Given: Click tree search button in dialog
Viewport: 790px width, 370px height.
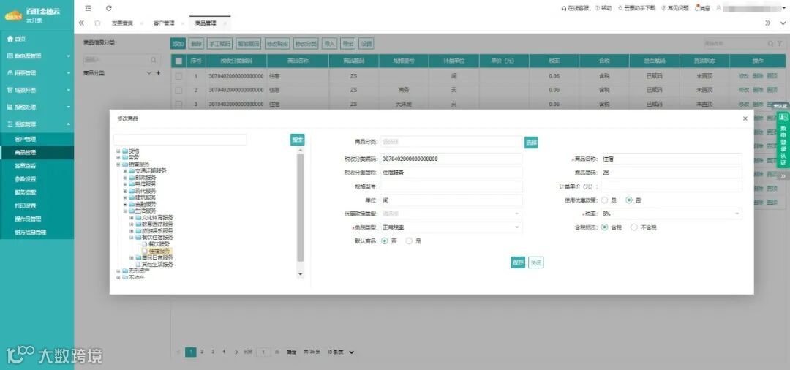Looking at the screenshot, I should coord(297,140).
